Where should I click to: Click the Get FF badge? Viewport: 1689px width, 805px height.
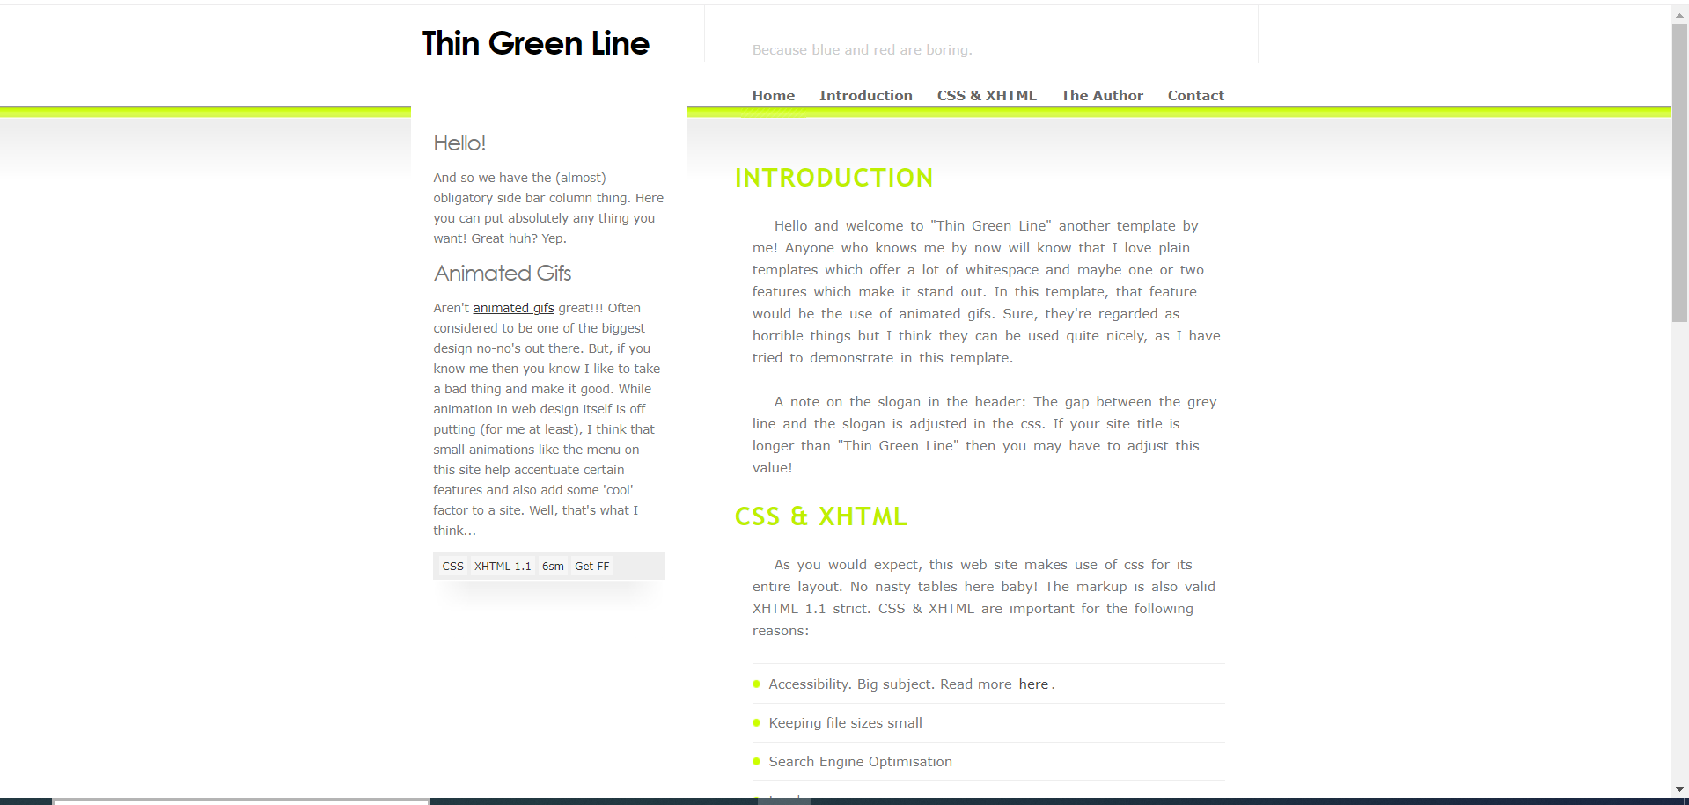[x=591, y=567]
